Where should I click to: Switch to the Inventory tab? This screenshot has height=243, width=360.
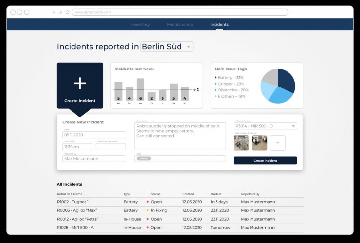(141, 24)
